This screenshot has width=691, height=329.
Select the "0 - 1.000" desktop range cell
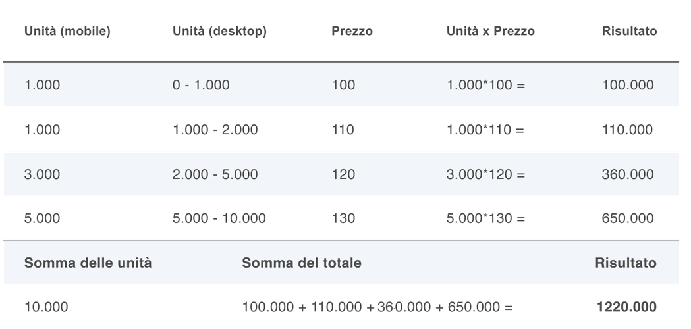(x=201, y=85)
